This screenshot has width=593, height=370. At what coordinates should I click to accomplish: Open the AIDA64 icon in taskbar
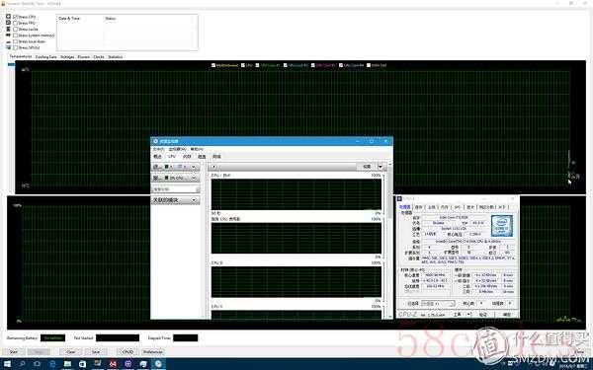113,364
